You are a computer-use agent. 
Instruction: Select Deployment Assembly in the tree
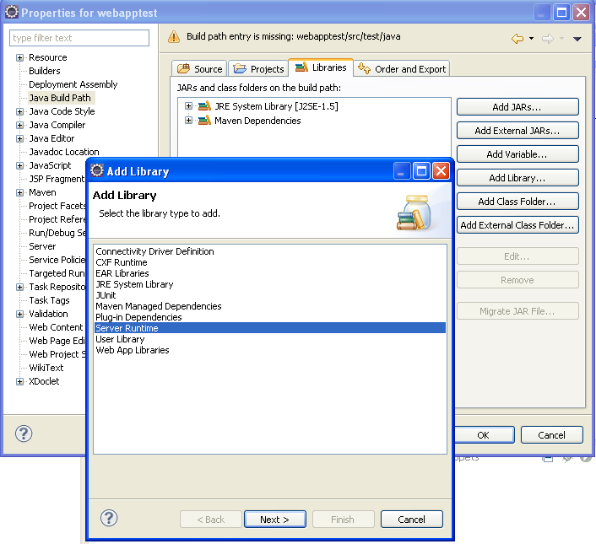click(x=73, y=84)
